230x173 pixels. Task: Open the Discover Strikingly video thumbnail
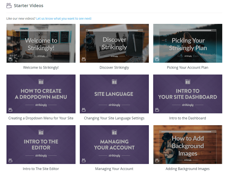[x=114, y=43]
